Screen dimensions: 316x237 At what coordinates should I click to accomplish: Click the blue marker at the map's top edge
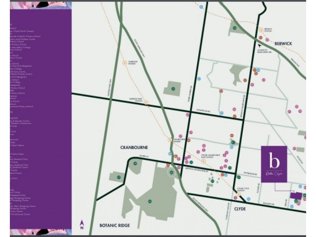[201, 7]
